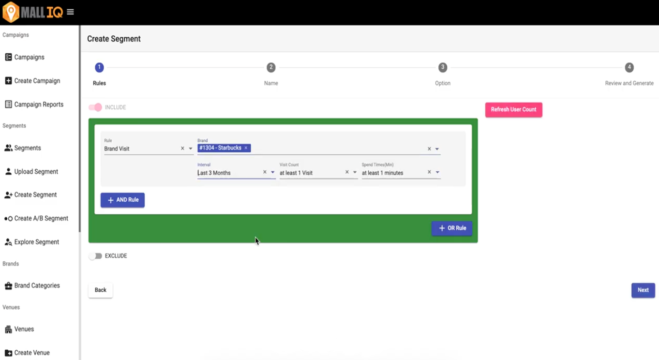Click the Create Campaign plus icon
The height and width of the screenshot is (360, 659).
coord(8,81)
